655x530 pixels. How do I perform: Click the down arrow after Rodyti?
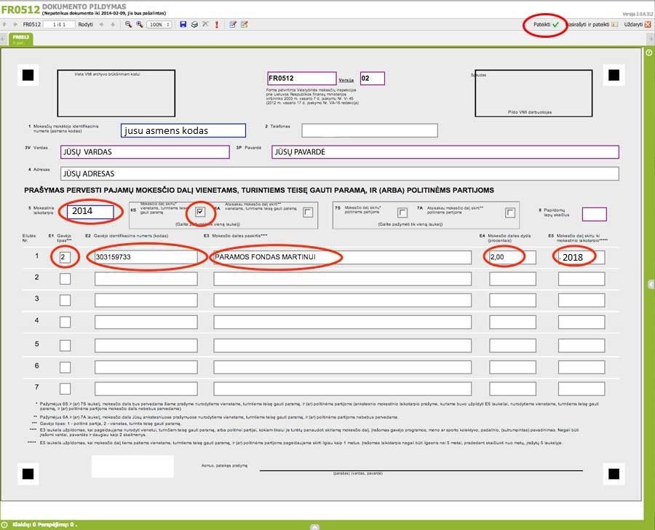112,25
